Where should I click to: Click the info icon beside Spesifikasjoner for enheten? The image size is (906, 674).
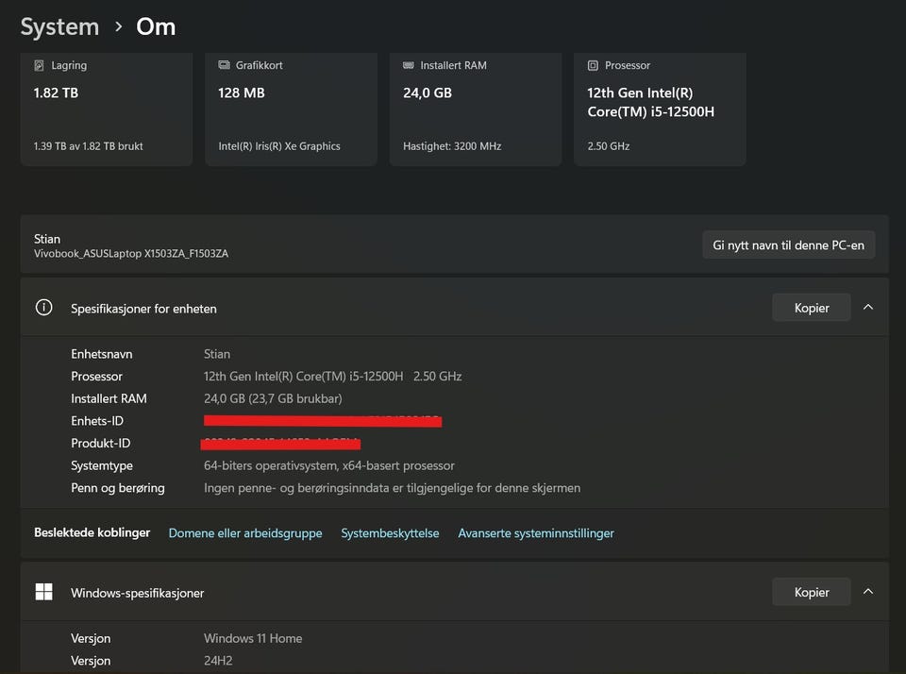tap(44, 308)
